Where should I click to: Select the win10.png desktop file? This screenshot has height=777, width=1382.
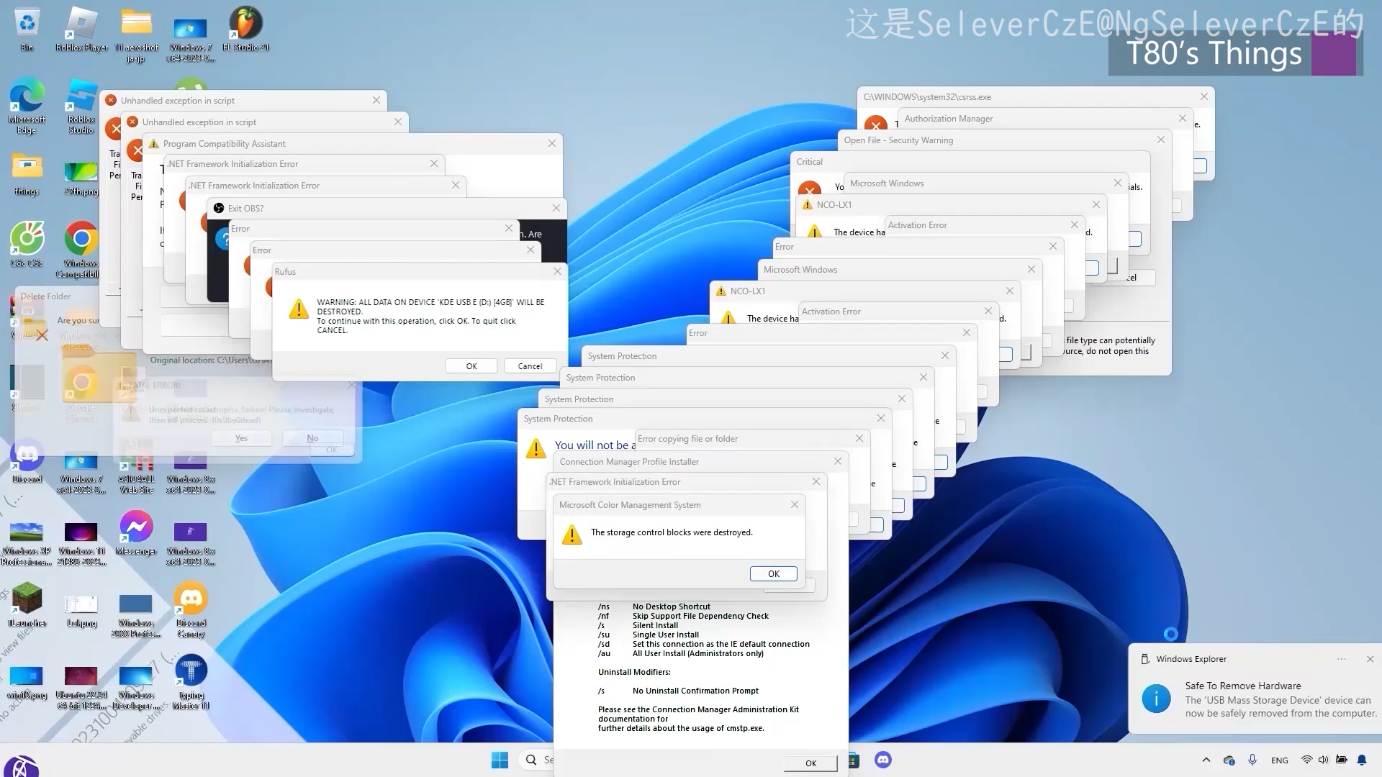click(x=27, y=682)
